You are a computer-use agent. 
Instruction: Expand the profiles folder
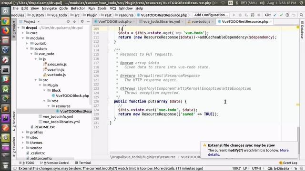[23, 132]
